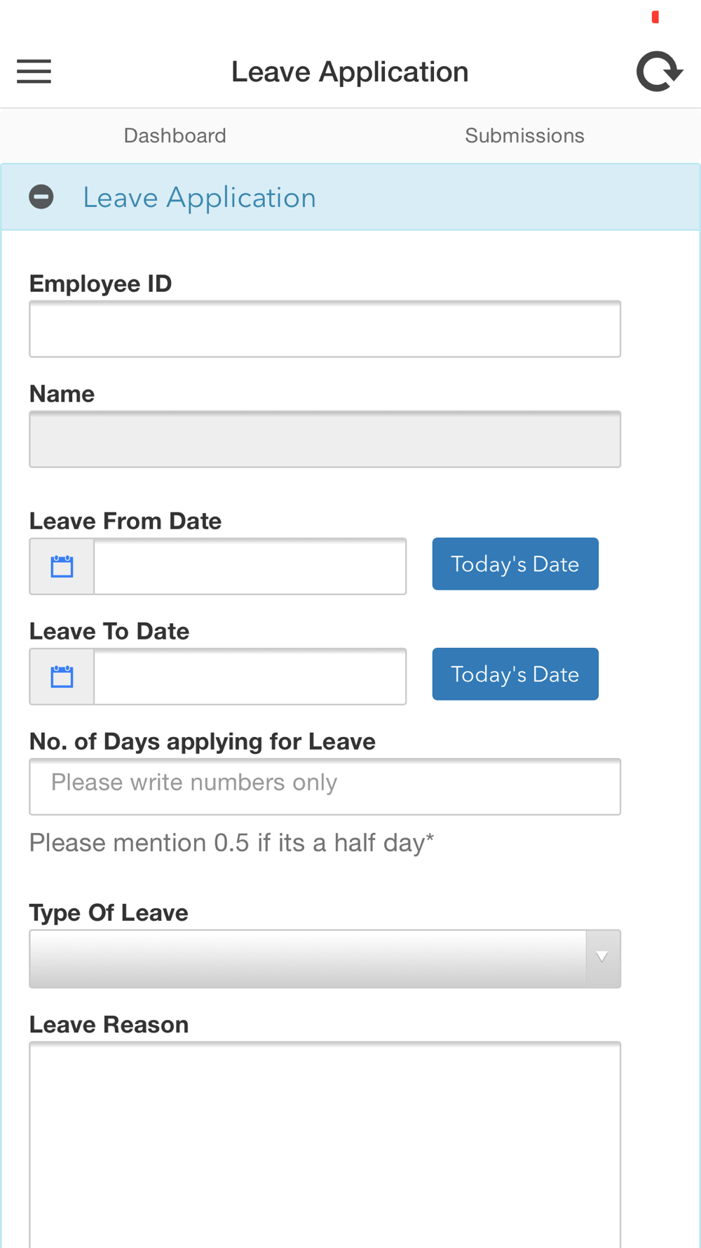
Task: Switch to the Submissions tab
Action: point(525,135)
